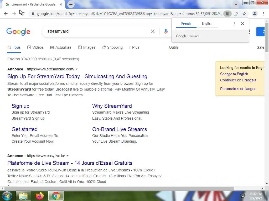Open the tab search dropdown arrow
269x201 pixels.
coord(236,4)
